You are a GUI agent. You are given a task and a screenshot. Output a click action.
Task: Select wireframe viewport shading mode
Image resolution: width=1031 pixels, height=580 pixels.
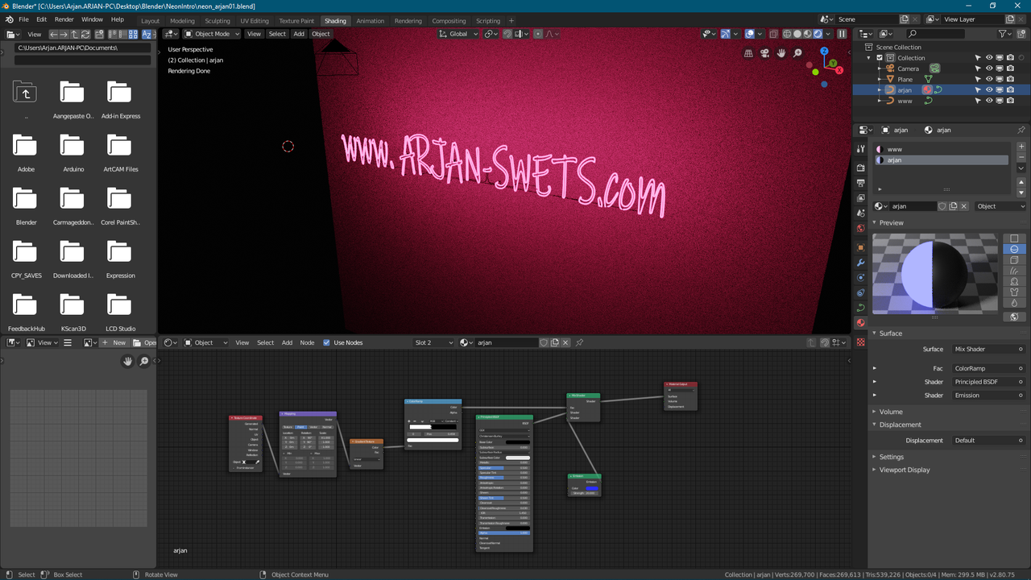pyautogui.click(x=787, y=34)
